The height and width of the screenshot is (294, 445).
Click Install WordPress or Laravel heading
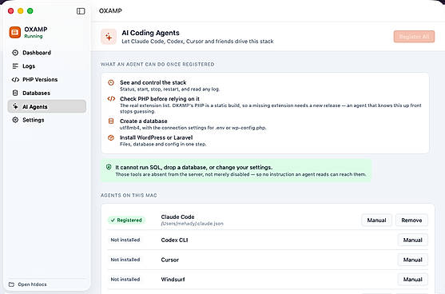(x=156, y=137)
